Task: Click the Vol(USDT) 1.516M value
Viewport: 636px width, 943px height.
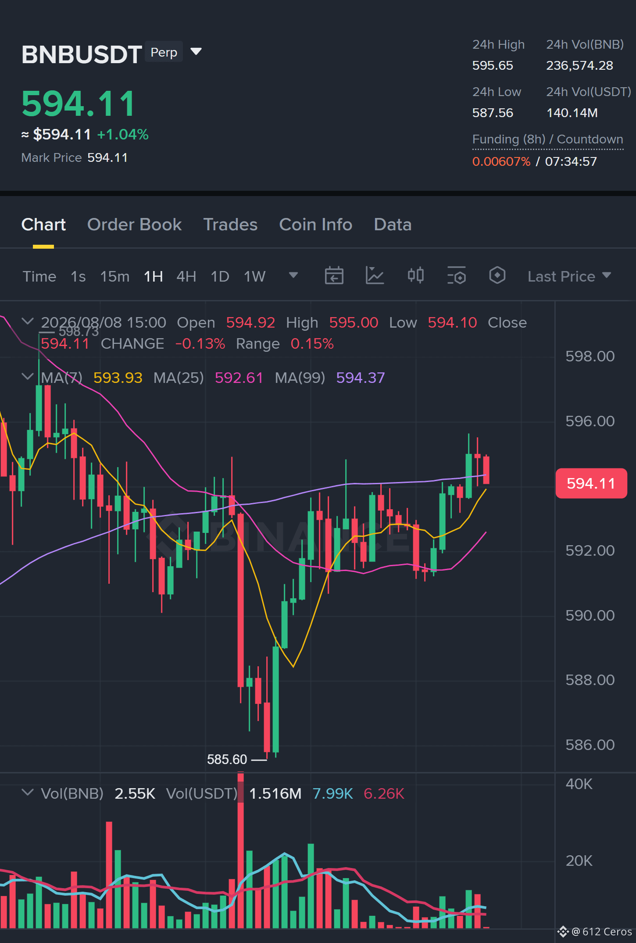Action: point(275,793)
